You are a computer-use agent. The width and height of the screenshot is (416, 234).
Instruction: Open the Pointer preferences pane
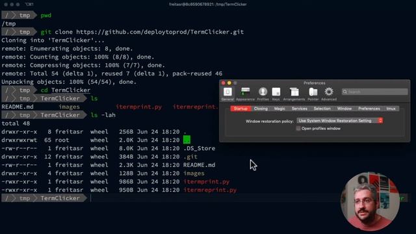(x=313, y=94)
